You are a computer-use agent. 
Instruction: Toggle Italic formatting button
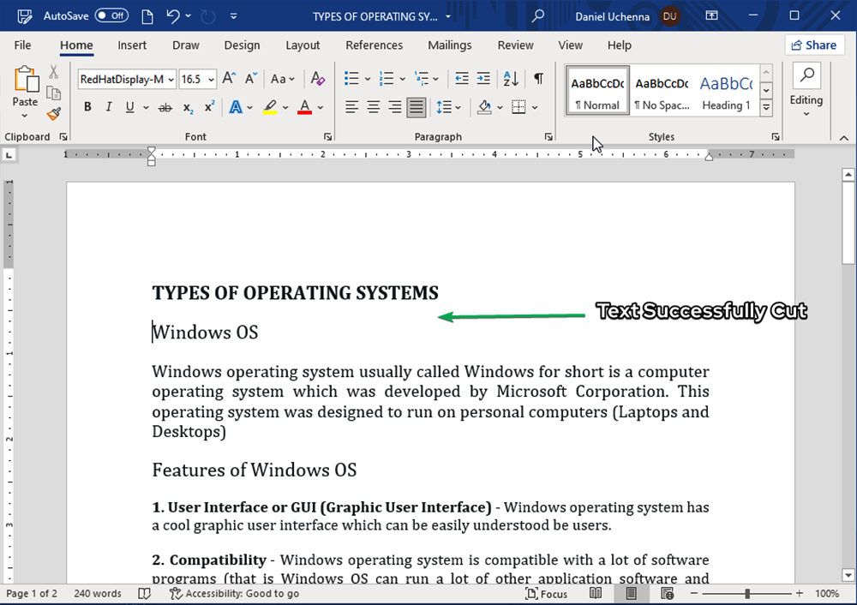coord(109,107)
